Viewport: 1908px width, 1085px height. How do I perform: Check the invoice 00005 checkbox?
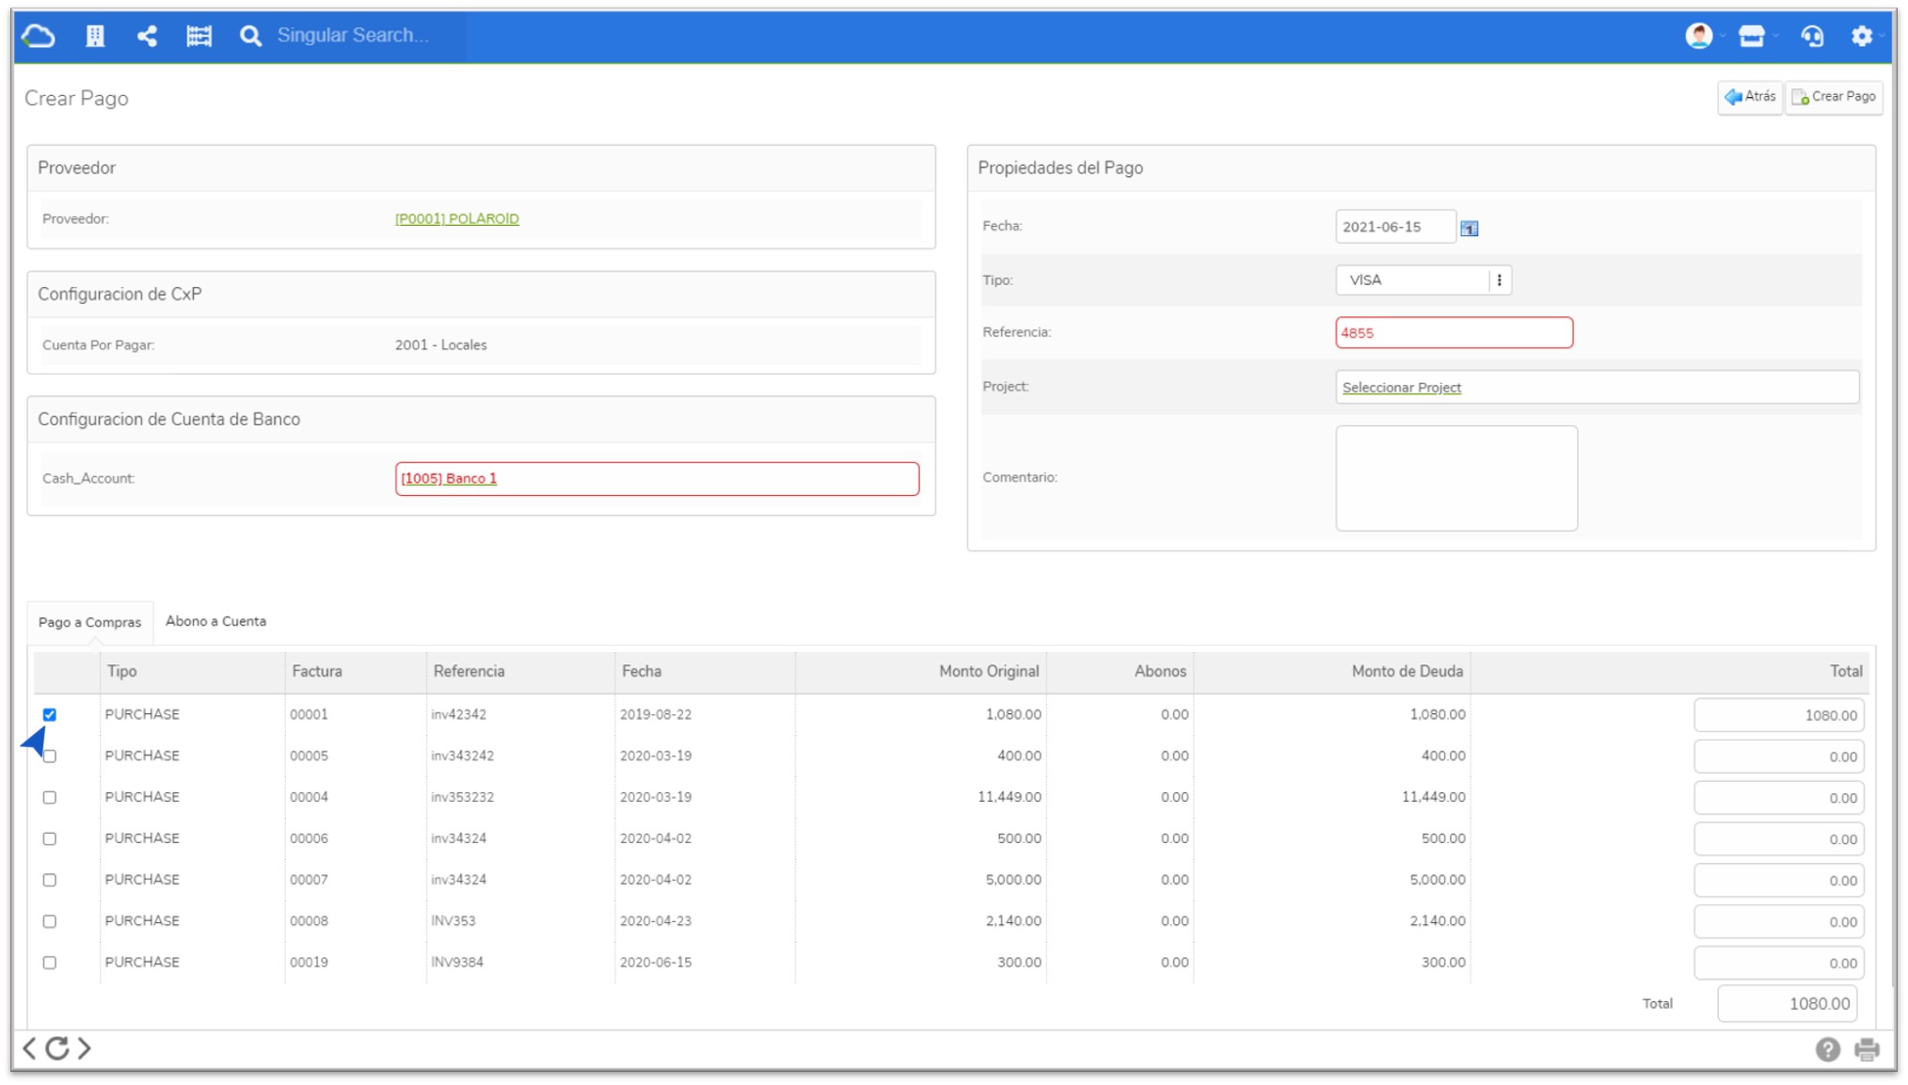[x=50, y=757]
